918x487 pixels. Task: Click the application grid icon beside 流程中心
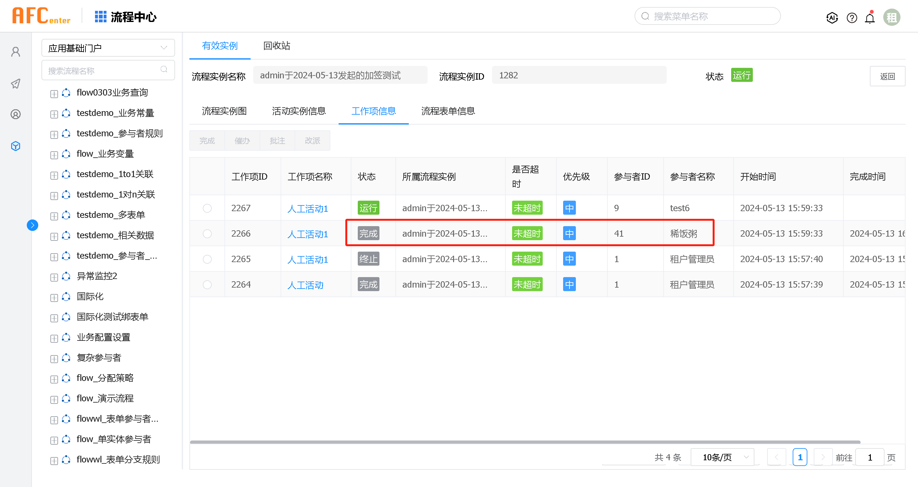pos(100,17)
